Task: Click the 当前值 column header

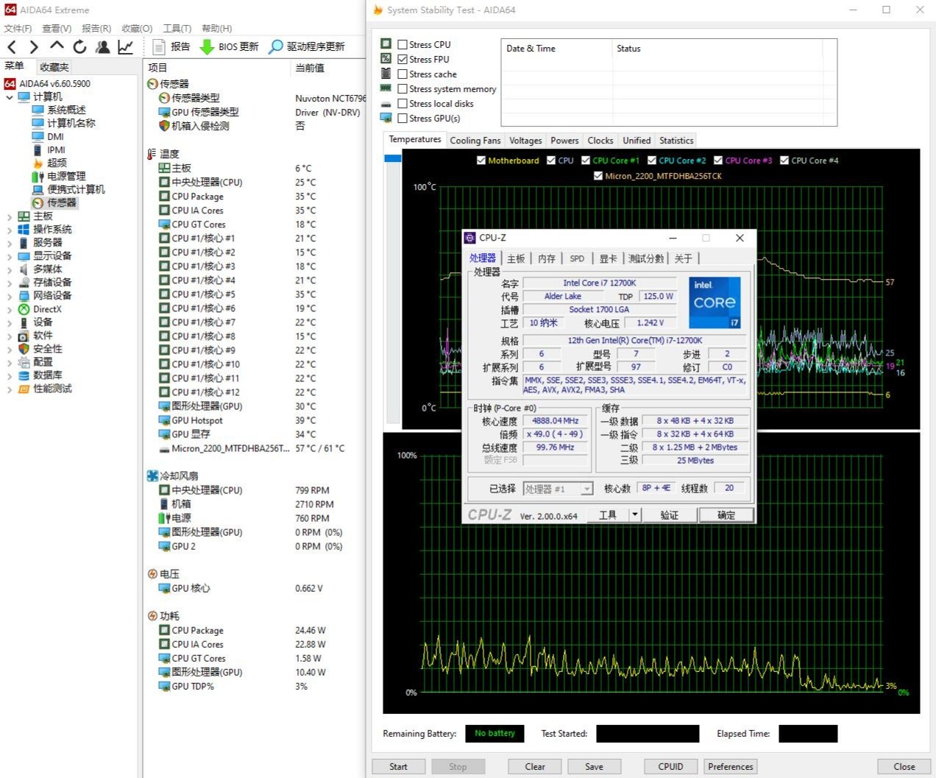Action: tap(310, 68)
